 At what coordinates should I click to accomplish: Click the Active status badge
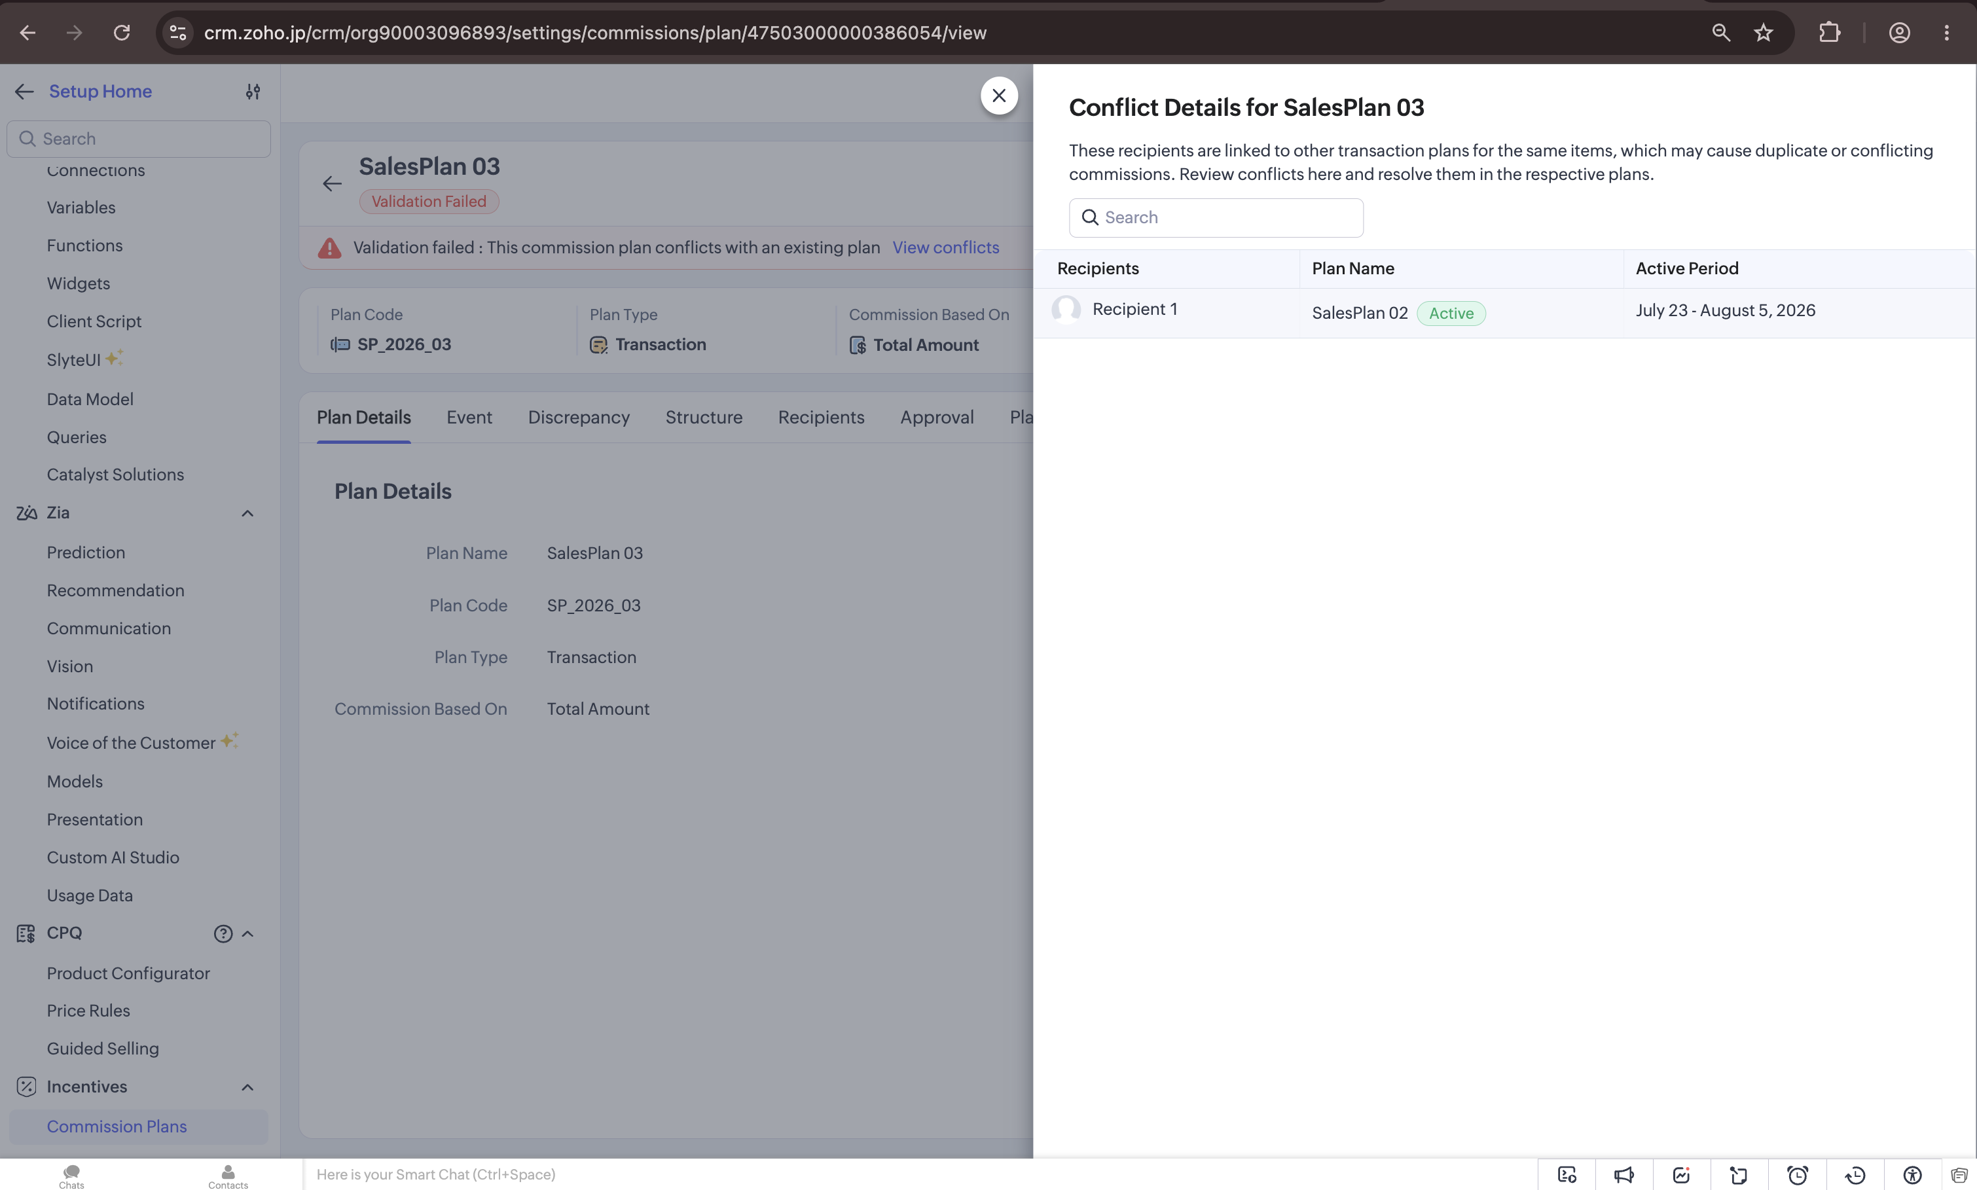(1451, 314)
